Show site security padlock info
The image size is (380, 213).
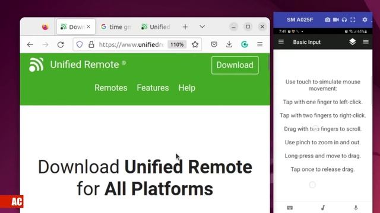pos(91,44)
